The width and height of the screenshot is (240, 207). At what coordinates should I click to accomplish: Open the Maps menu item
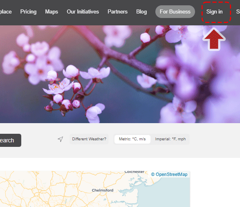pos(52,12)
